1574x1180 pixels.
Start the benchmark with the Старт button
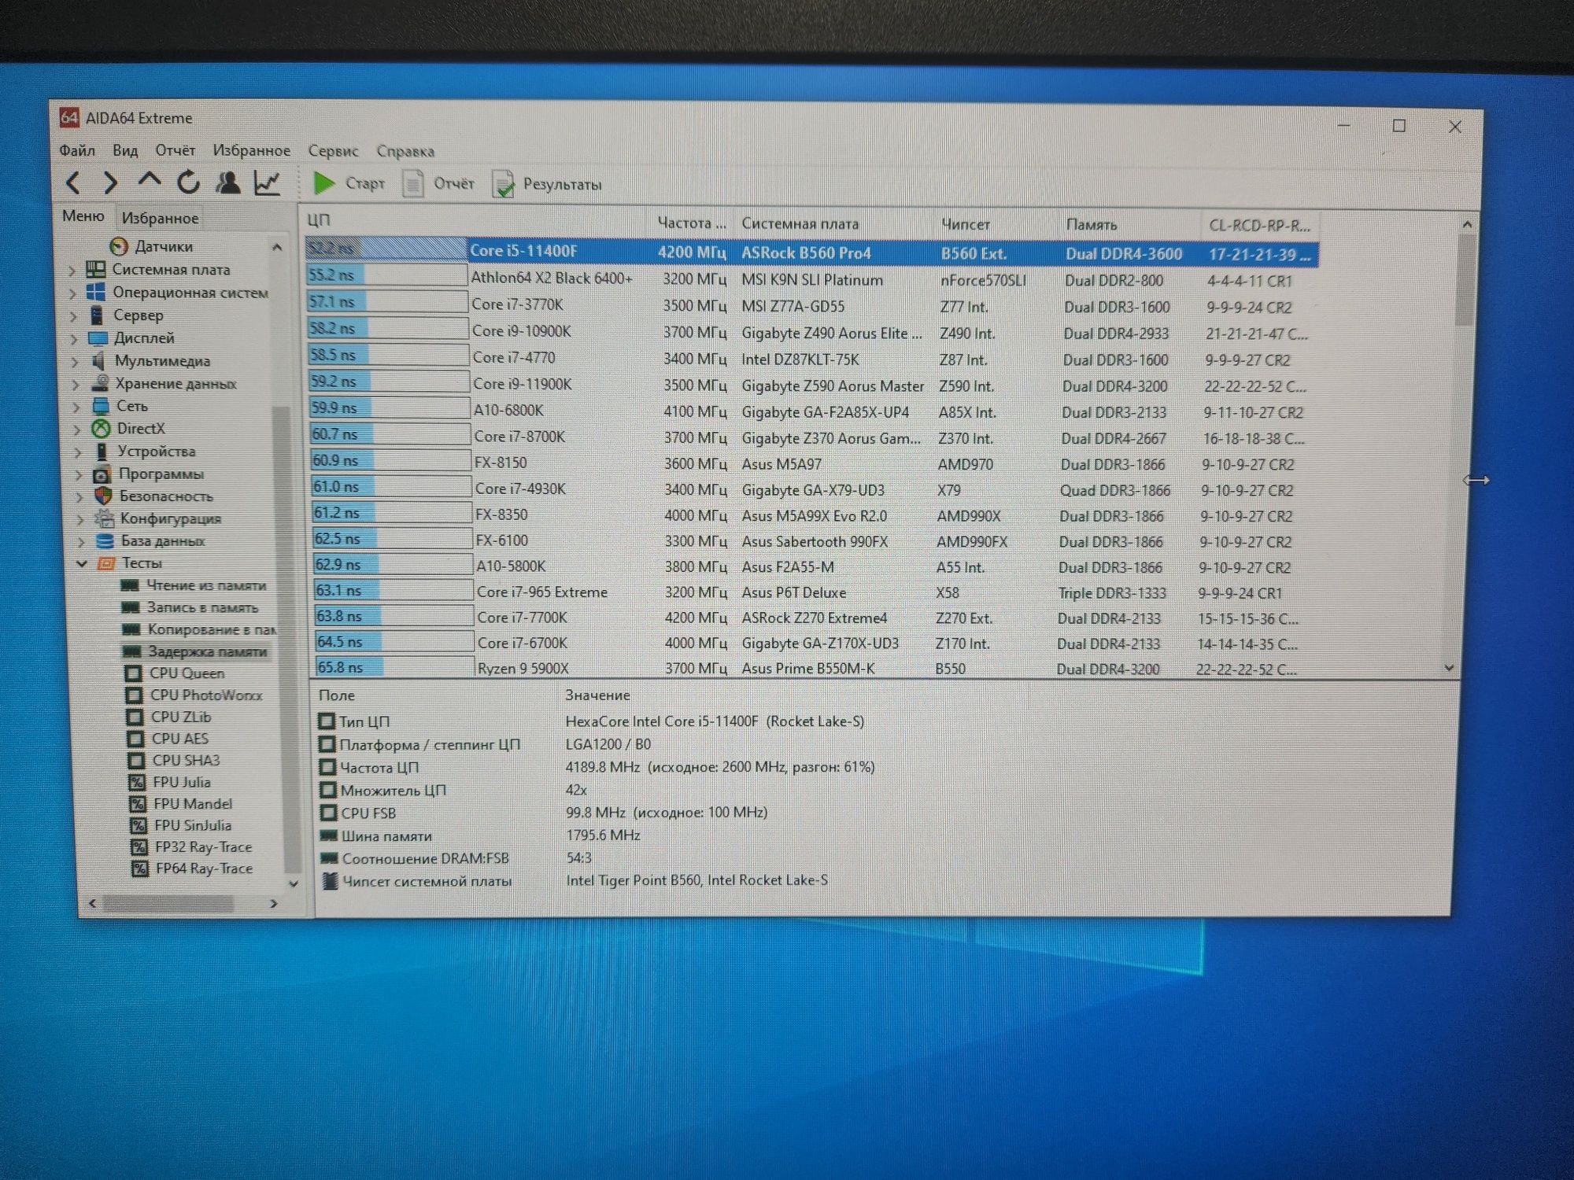click(x=349, y=183)
